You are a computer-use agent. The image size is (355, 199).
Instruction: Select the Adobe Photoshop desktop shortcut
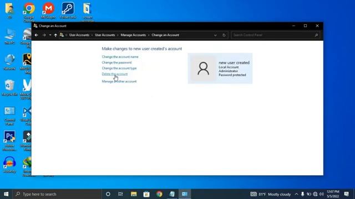tap(9, 141)
